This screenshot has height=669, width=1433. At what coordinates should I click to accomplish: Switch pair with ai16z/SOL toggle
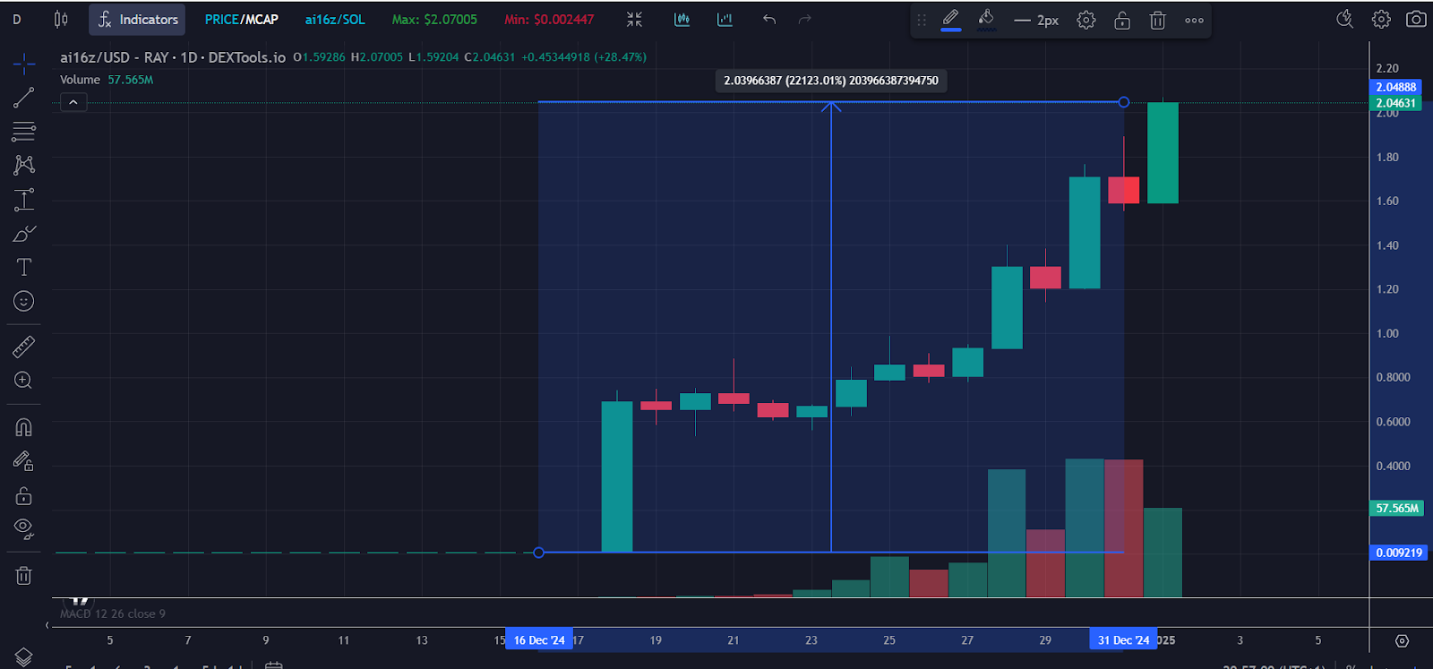coord(335,19)
